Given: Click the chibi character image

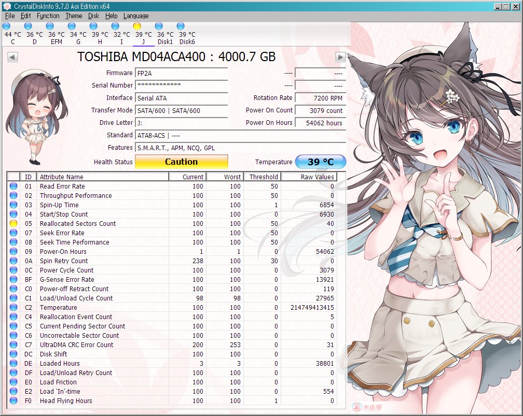Looking at the screenshot, I should [36, 117].
